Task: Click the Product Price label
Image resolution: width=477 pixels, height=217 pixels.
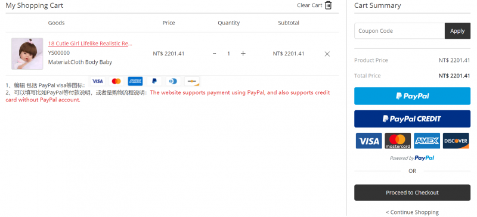Action: 371,60
